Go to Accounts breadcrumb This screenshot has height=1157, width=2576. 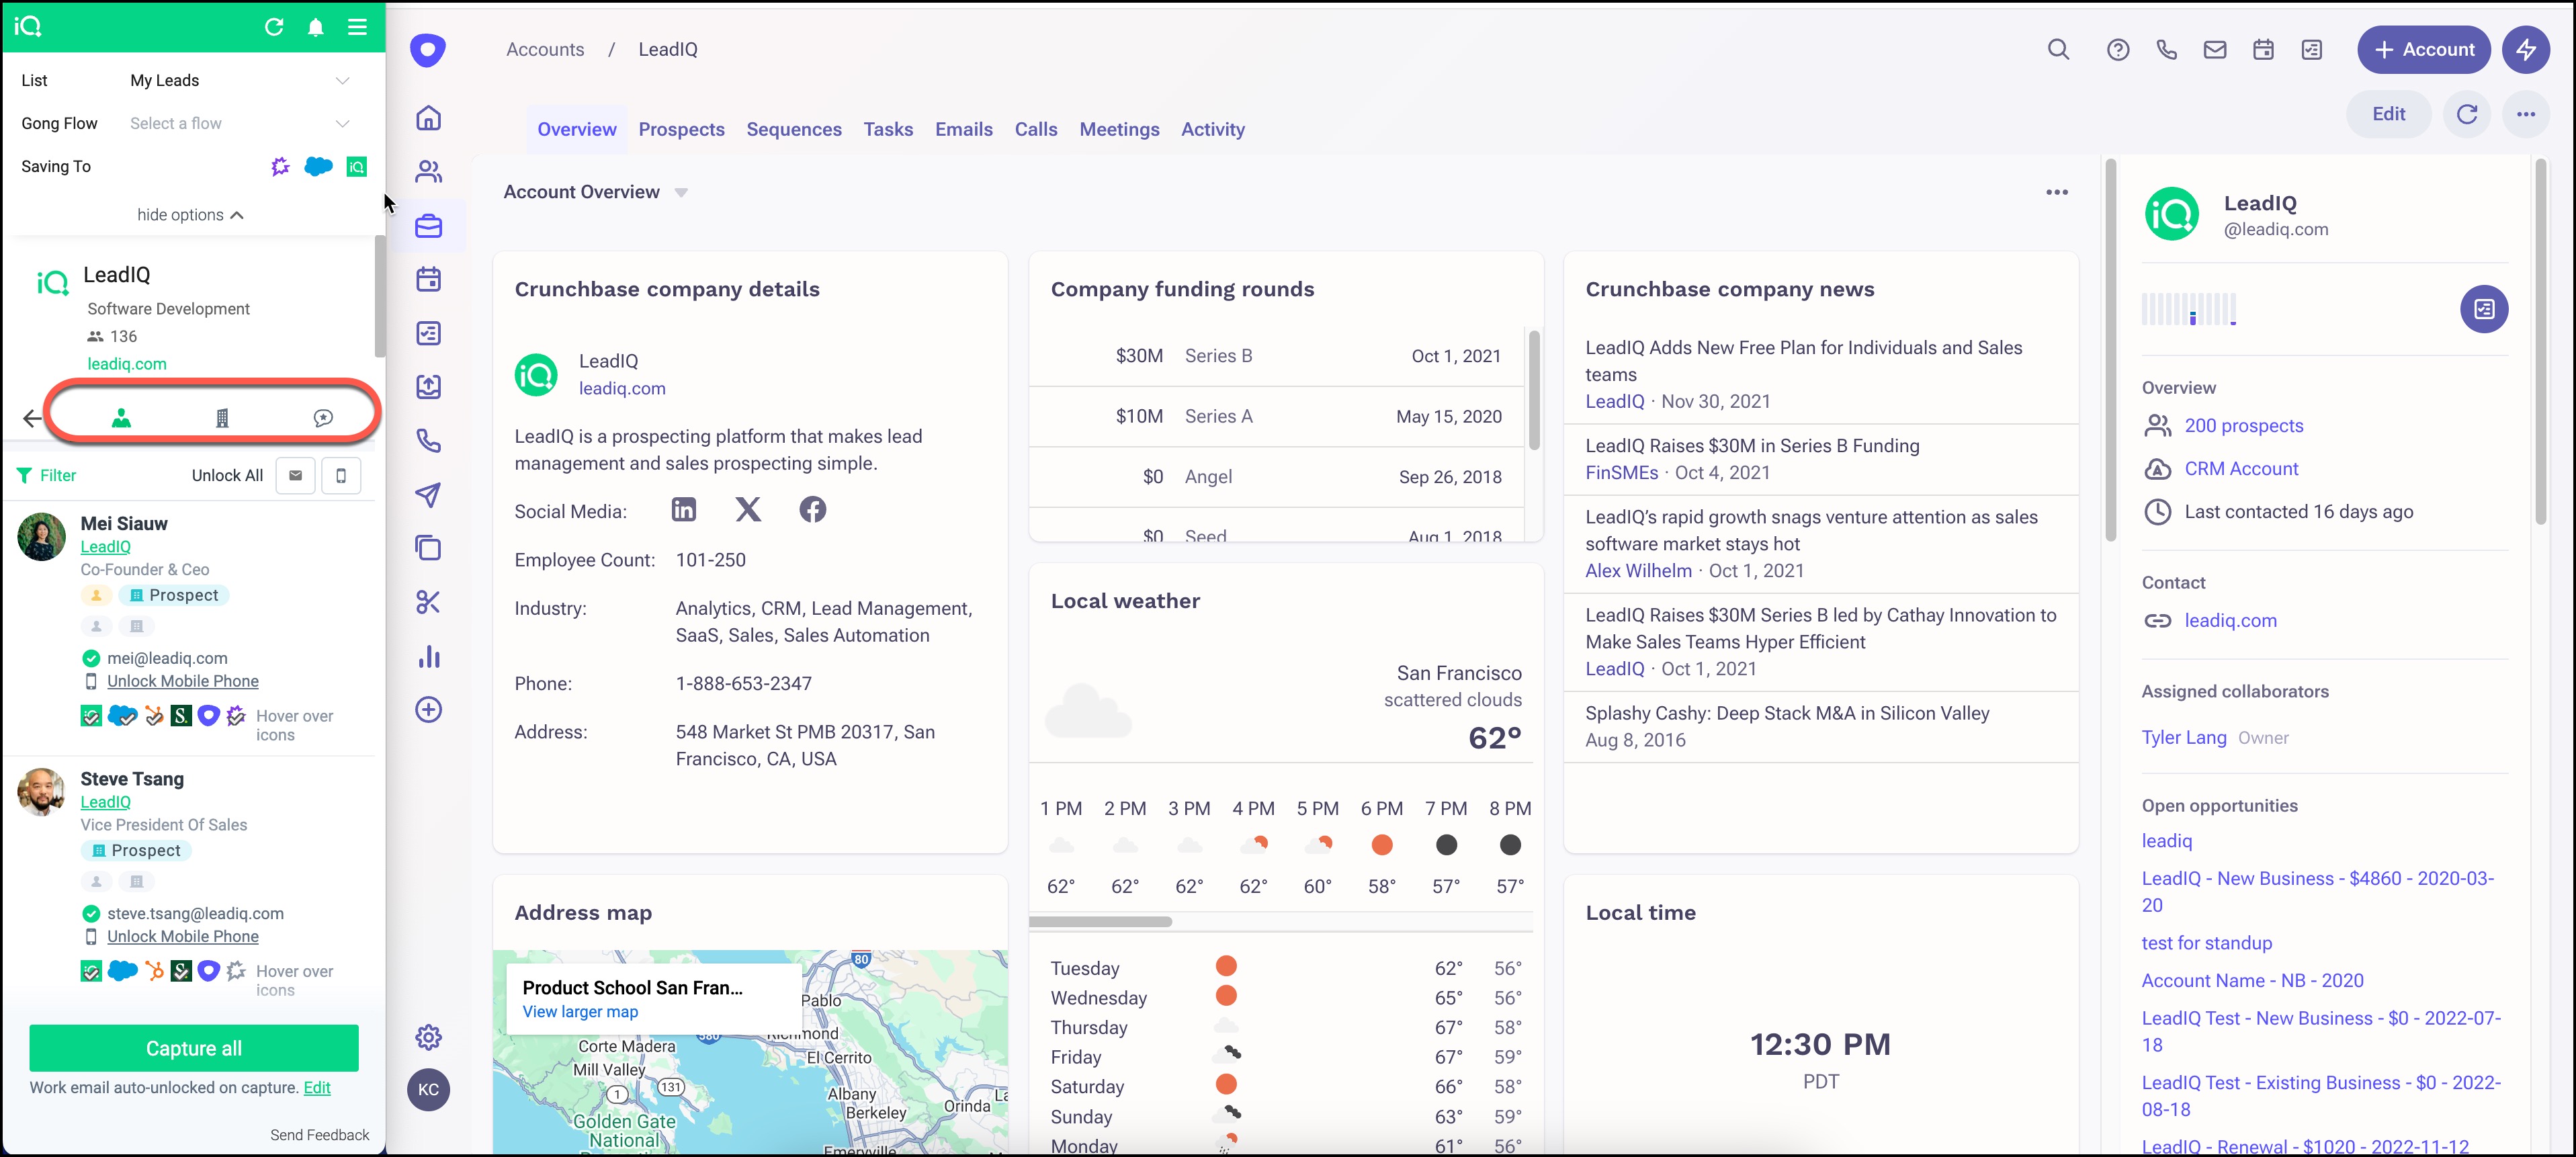tap(545, 49)
